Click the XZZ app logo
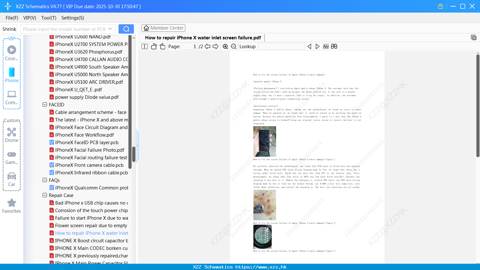Screen dimensions: 480x270 8,6
